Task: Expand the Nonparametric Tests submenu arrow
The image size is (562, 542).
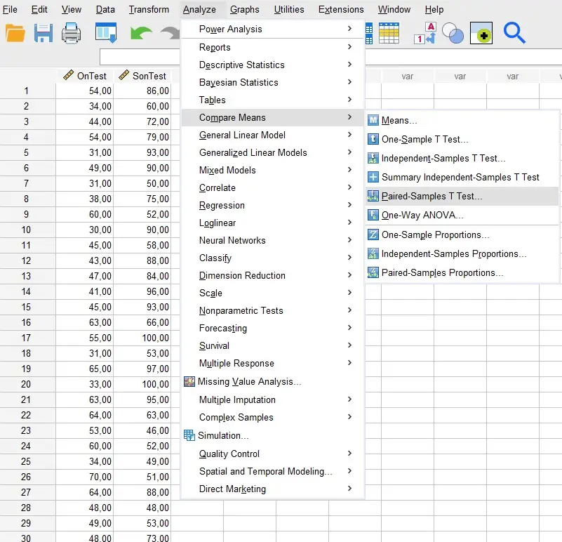Action: pos(350,310)
